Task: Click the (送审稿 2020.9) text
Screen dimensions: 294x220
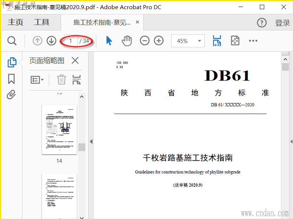Action: (188, 185)
